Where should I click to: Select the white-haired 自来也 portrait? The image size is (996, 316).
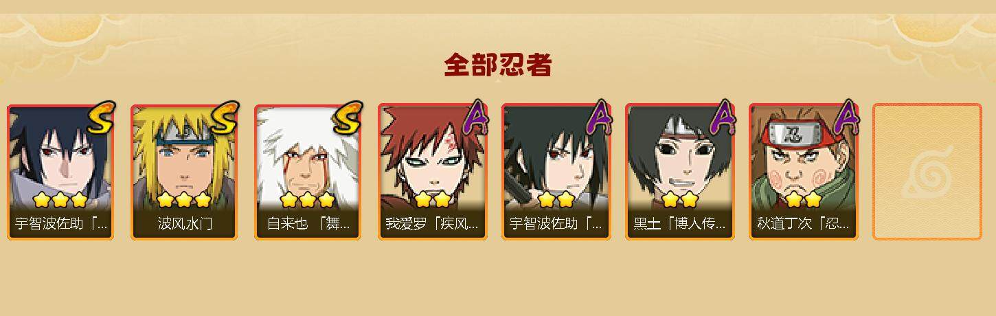pyautogui.click(x=308, y=159)
